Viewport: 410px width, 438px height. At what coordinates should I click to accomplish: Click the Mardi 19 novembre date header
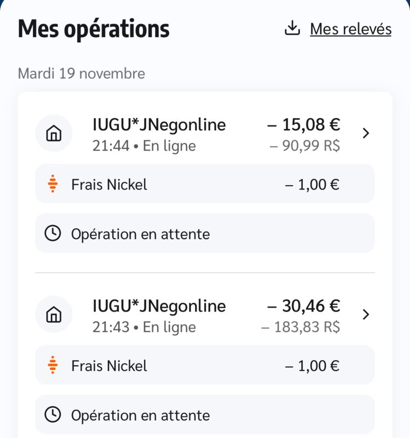(x=81, y=74)
